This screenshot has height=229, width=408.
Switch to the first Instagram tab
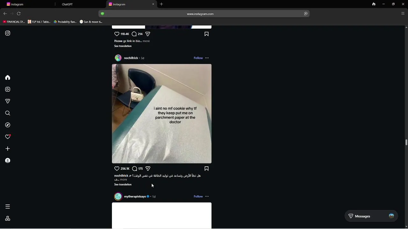(17, 4)
